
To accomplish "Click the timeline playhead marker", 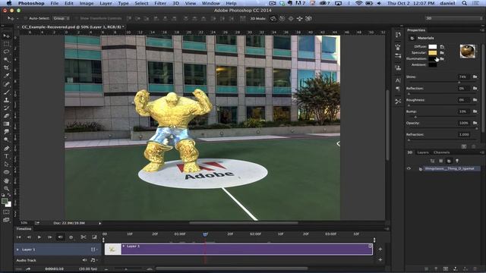I will [x=205, y=234].
